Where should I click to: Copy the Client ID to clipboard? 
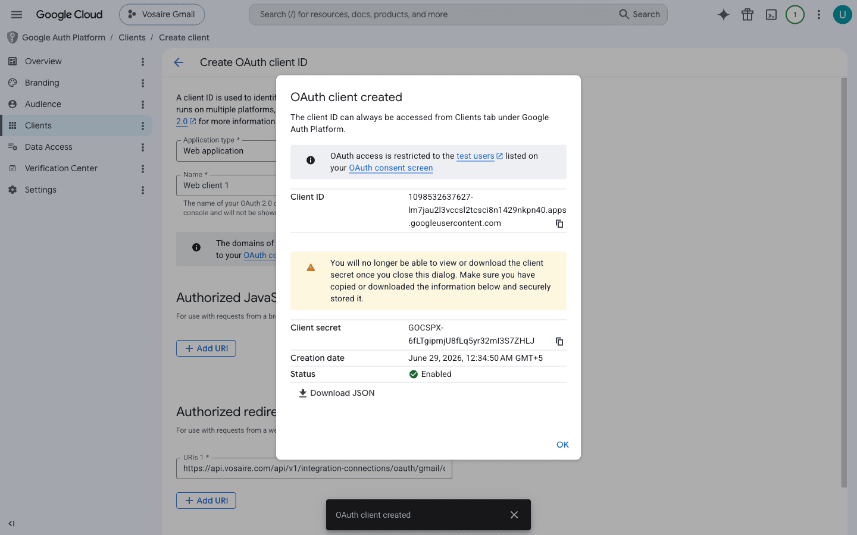[559, 224]
